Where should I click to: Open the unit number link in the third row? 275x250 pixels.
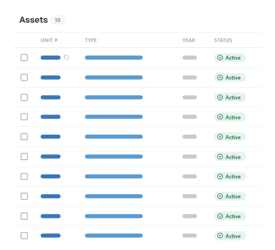pyautogui.click(x=51, y=97)
